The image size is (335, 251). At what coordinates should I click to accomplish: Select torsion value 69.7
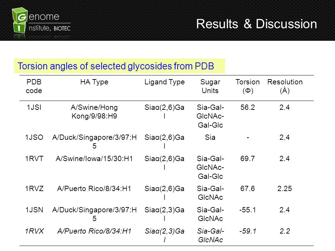pyautogui.click(x=248, y=159)
